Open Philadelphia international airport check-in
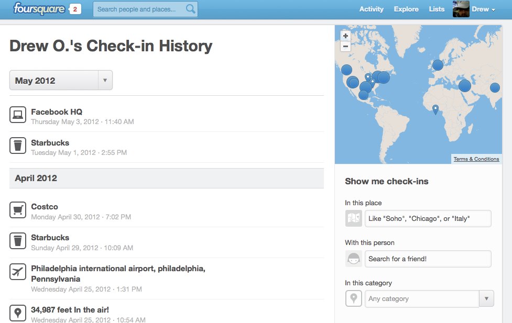512x323 pixels. point(118,274)
